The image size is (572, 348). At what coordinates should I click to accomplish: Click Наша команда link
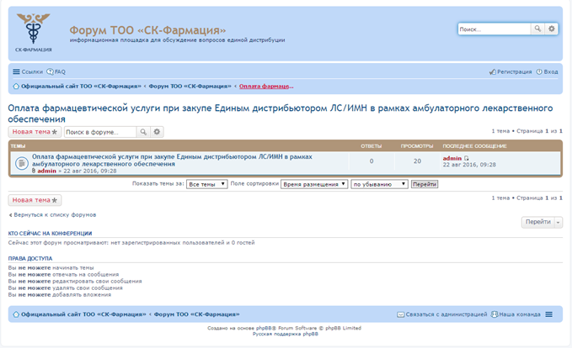click(516, 314)
